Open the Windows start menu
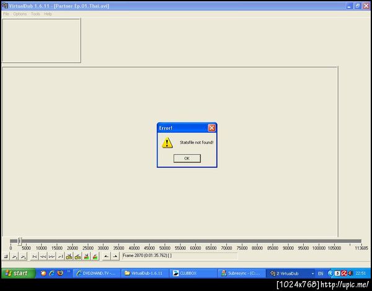 click(x=18, y=273)
